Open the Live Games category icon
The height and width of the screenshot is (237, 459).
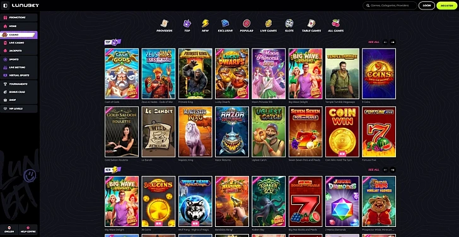269,25
